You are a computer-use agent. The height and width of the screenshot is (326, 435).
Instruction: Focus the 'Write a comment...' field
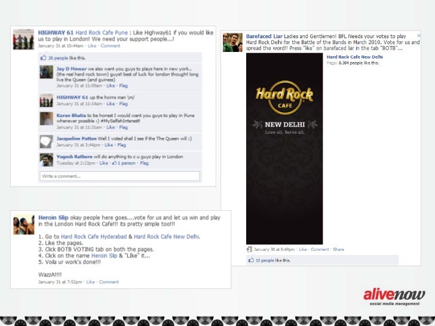[120, 176]
